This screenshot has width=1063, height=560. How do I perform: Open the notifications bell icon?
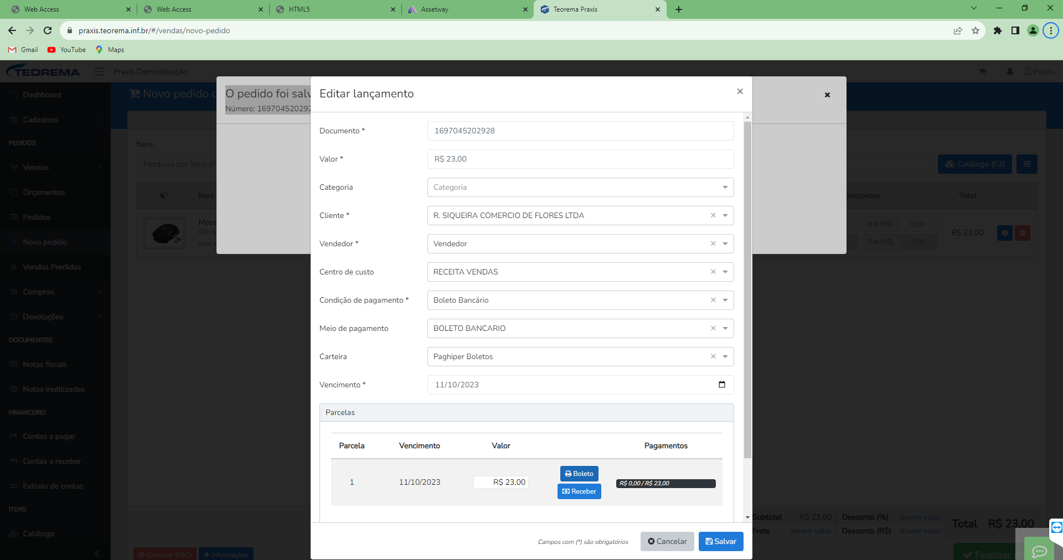(x=1010, y=71)
